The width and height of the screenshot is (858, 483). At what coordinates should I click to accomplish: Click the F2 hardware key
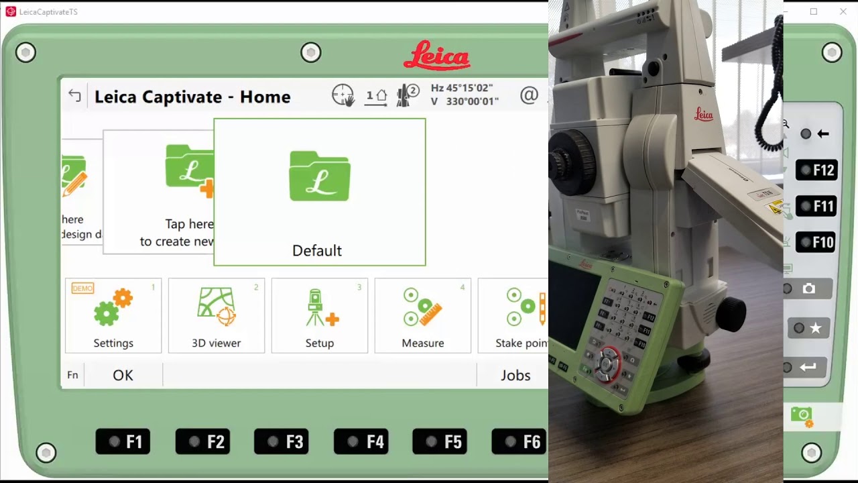tap(202, 441)
